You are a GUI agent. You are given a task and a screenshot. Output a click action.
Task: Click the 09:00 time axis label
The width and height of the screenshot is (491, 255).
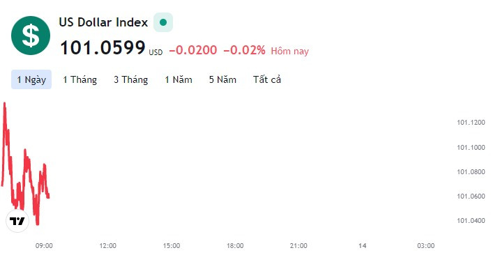tap(44, 246)
